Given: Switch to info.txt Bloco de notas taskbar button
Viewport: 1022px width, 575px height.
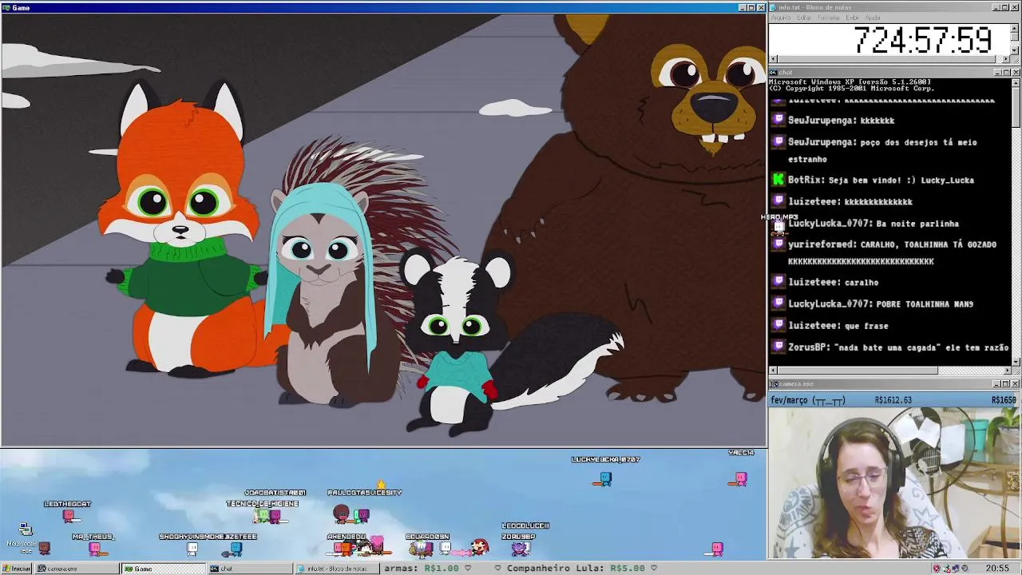Looking at the screenshot, I should (x=337, y=569).
